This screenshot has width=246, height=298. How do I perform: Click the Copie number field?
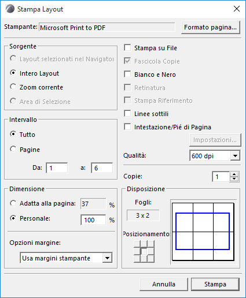tap(221, 177)
